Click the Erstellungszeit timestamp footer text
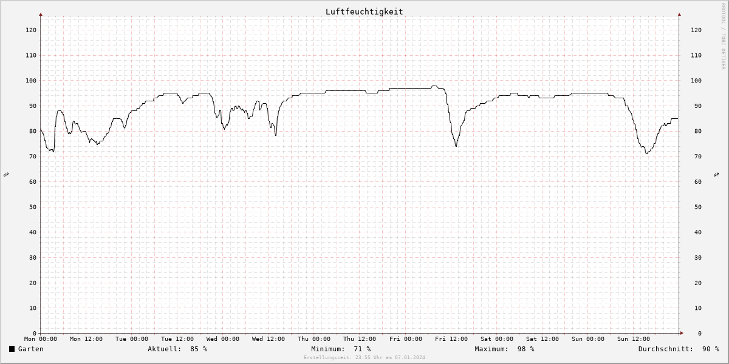The width and height of the screenshot is (729, 364). click(x=364, y=357)
